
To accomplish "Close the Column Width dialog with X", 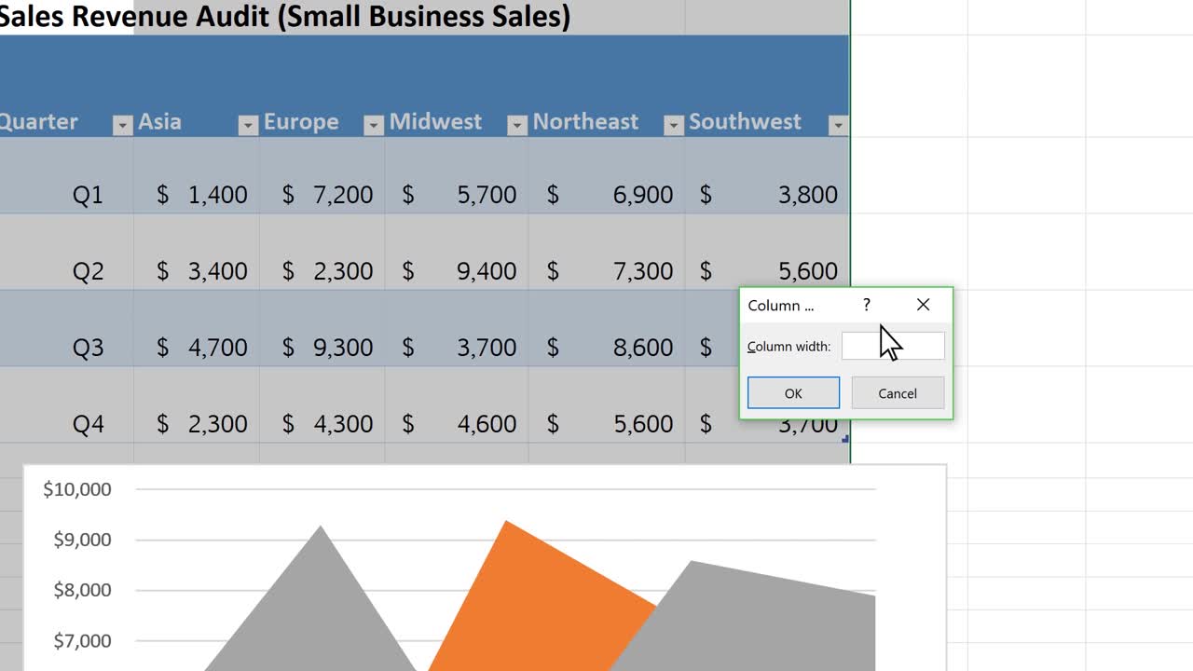I will [923, 305].
